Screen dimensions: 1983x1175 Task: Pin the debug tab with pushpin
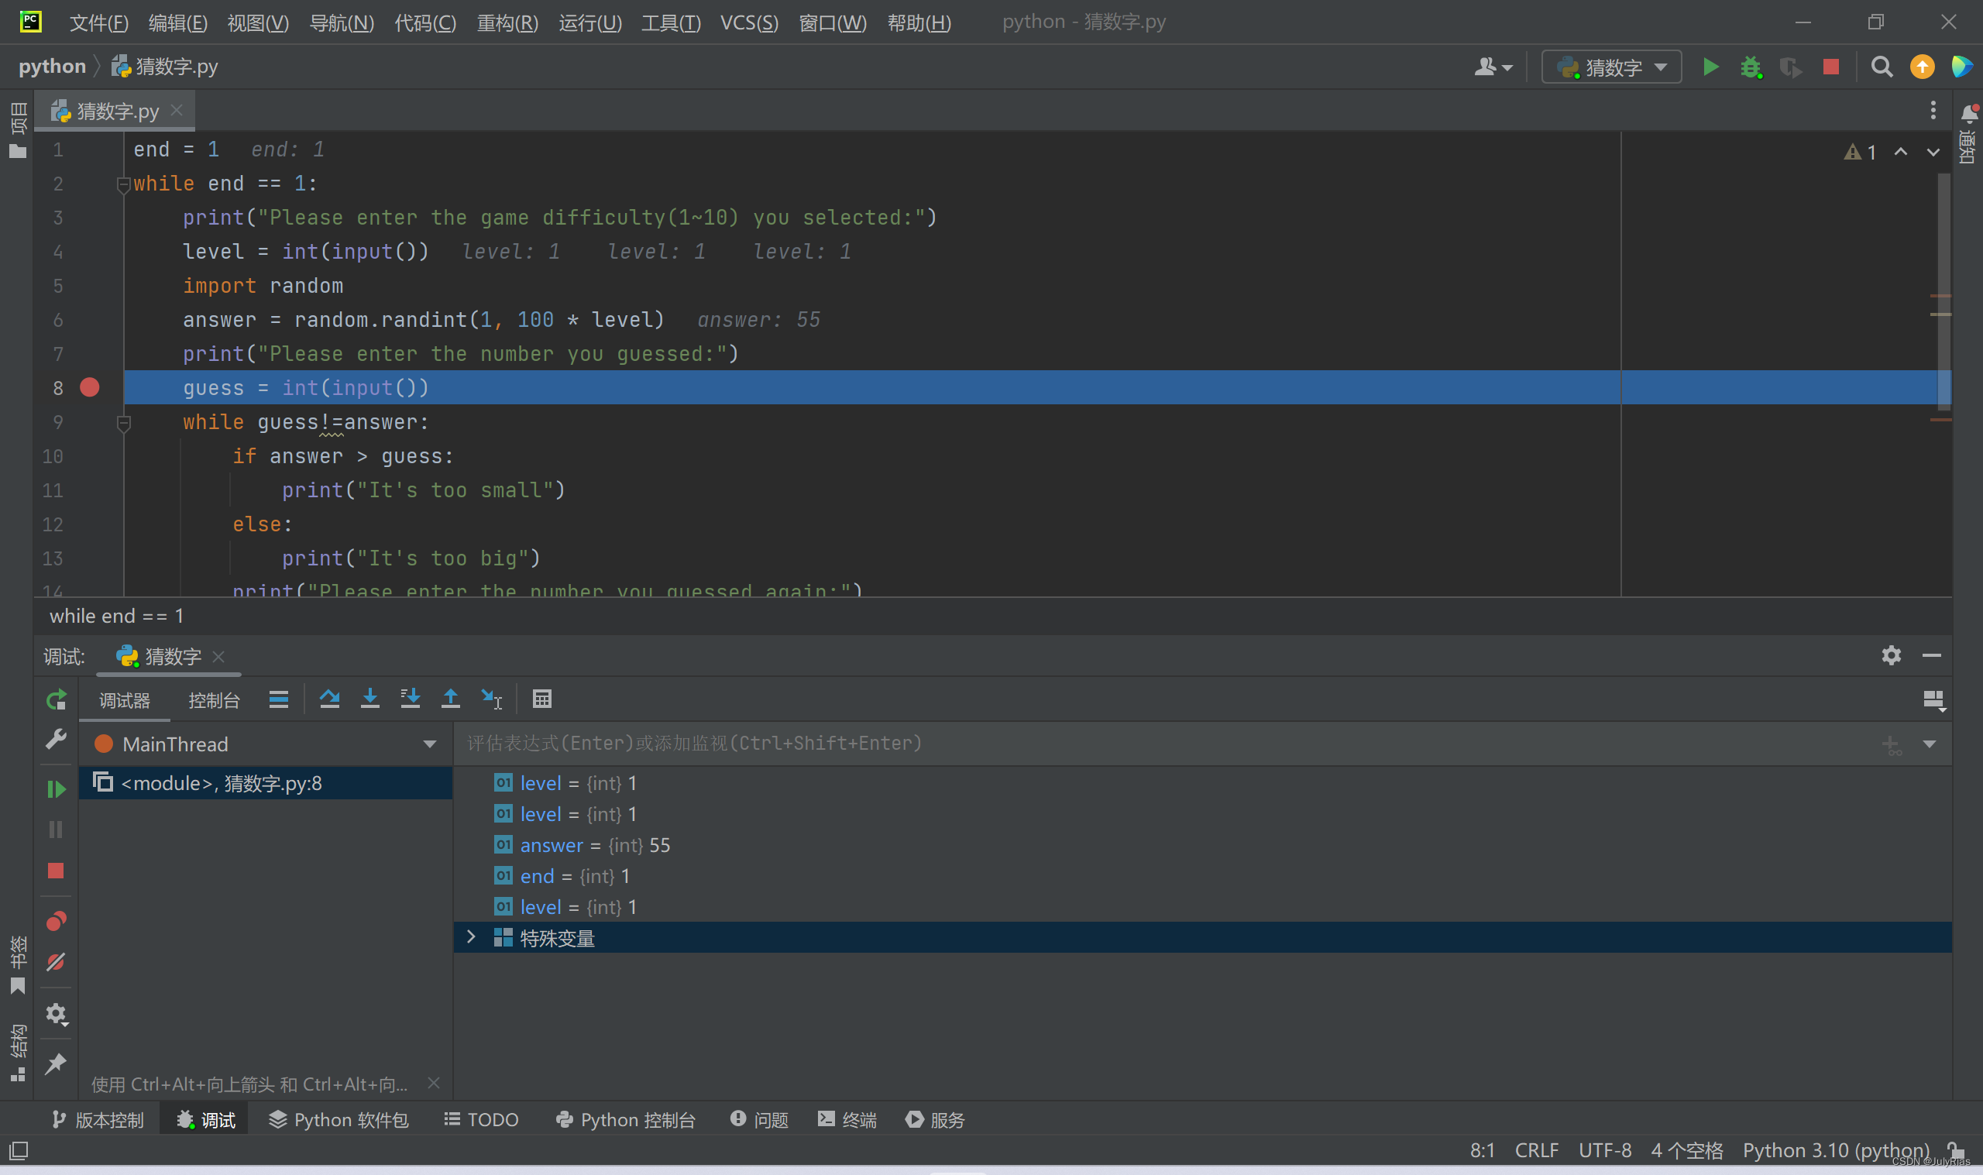(x=56, y=1063)
